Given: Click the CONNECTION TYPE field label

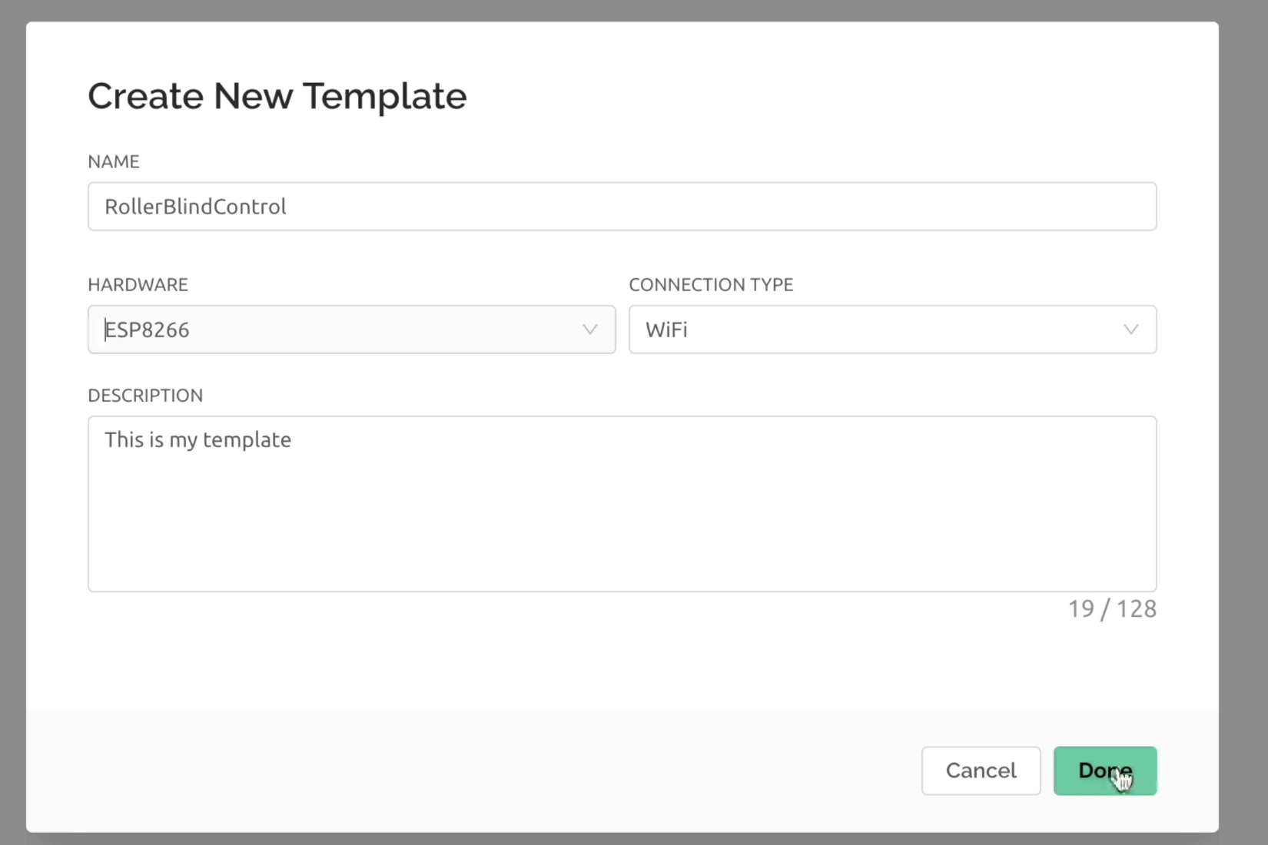Looking at the screenshot, I should 710,284.
